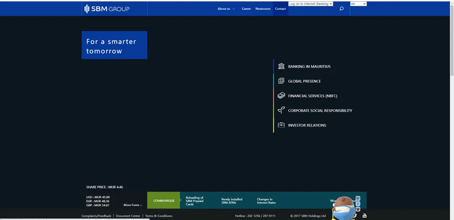Image resolution: width=454 pixels, height=220 pixels.
Task: Open the en language selector
Action: pos(359,4)
